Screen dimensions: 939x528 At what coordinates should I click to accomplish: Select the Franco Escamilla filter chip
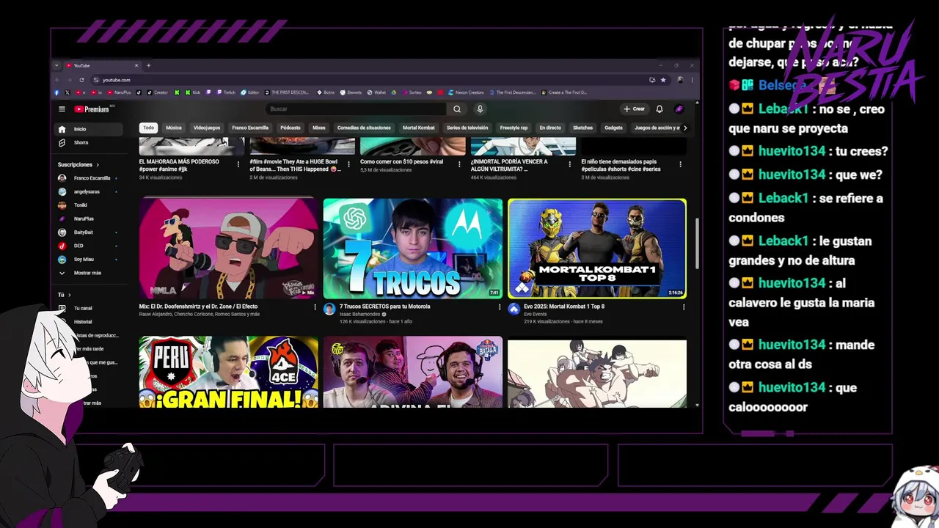point(250,128)
